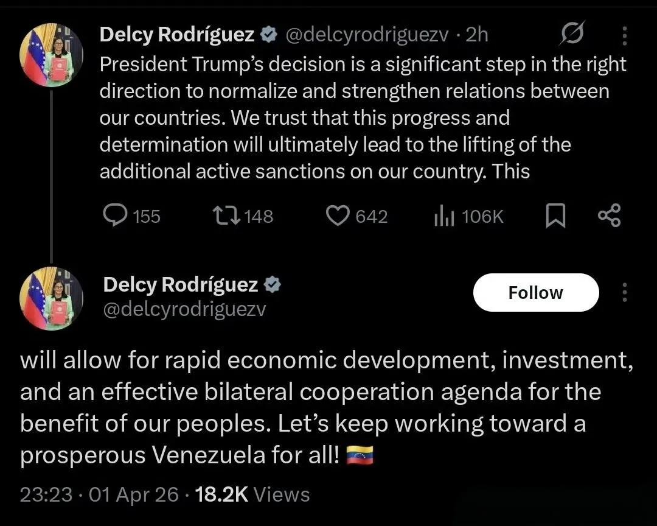Click the Grok circle-slash icon
Image resolution: width=657 pixels, height=526 pixels.
point(572,35)
